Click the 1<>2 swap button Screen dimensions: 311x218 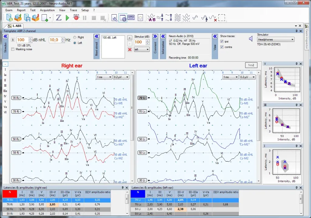click(x=251, y=65)
